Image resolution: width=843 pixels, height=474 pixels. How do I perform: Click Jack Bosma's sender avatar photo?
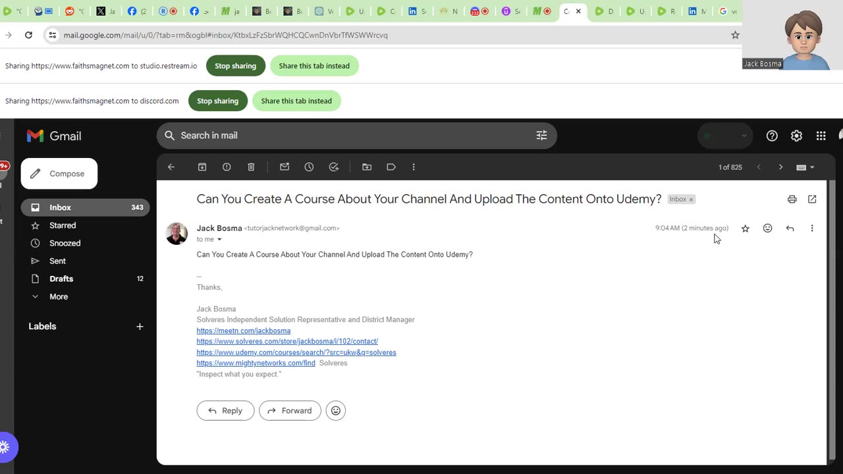[177, 234]
